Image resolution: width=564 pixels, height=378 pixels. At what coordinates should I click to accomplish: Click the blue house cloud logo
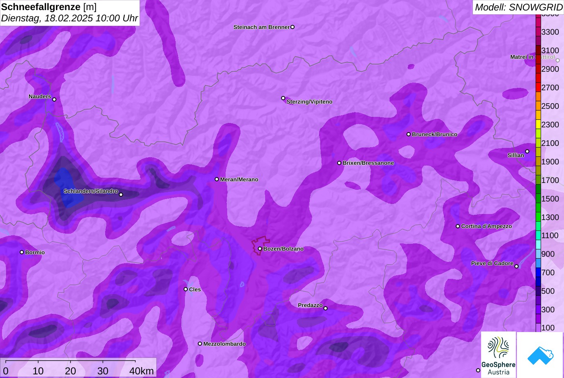(x=540, y=355)
